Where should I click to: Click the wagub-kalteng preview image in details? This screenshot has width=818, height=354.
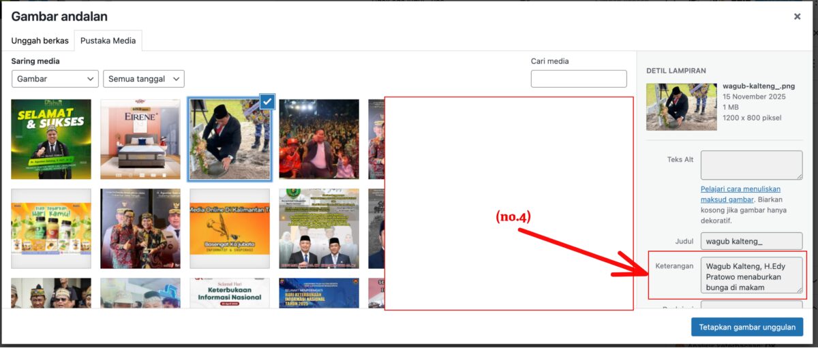tap(681, 107)
